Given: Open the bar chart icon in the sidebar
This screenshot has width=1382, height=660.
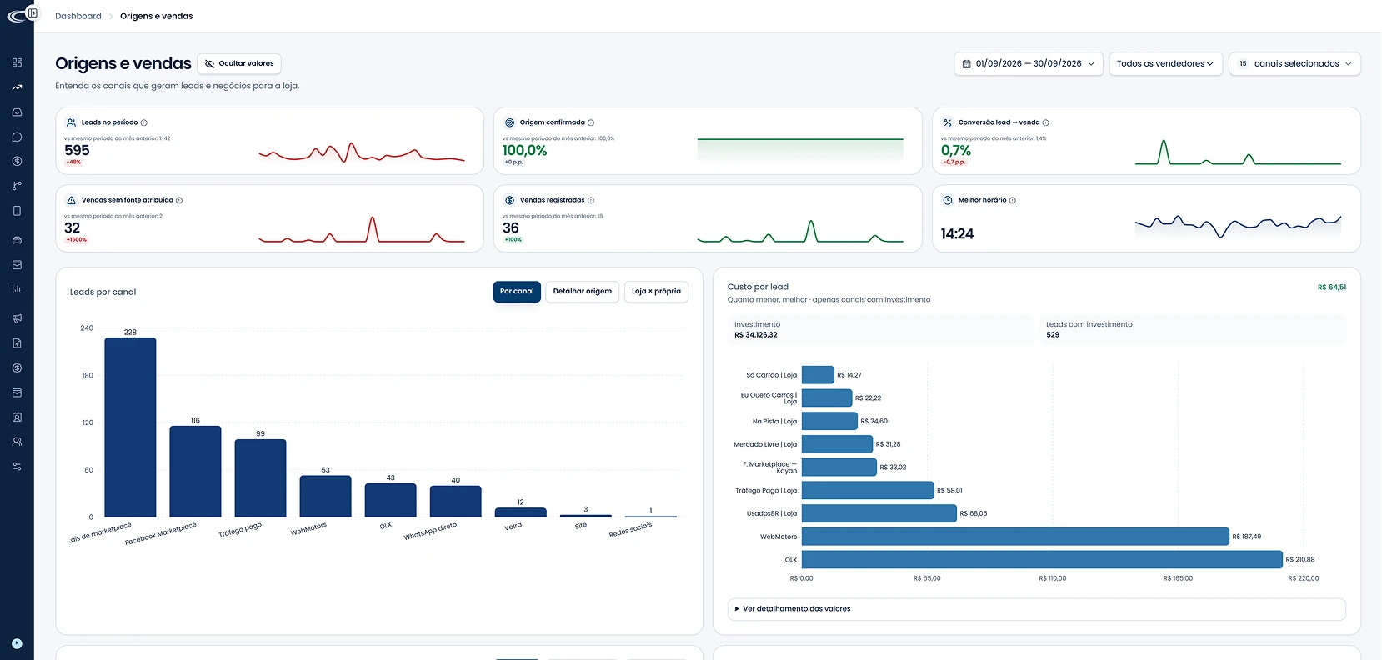Looking at the screenshot, I should click(17, 289).
